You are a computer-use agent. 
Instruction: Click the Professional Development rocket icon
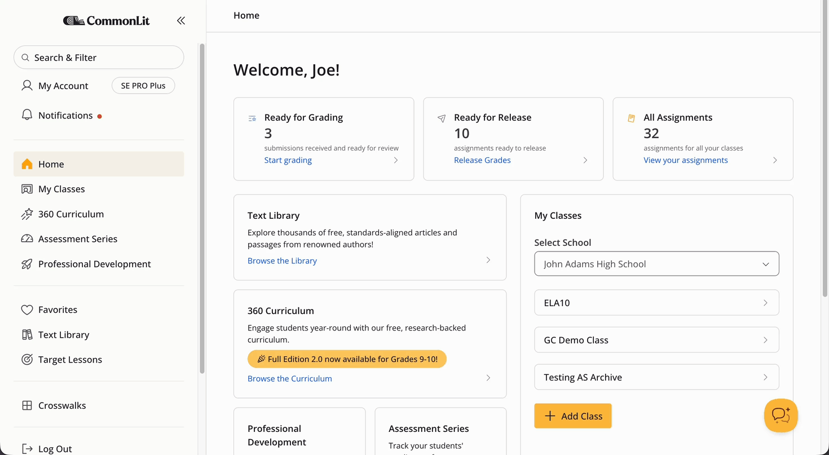click(x=27, y=264)
